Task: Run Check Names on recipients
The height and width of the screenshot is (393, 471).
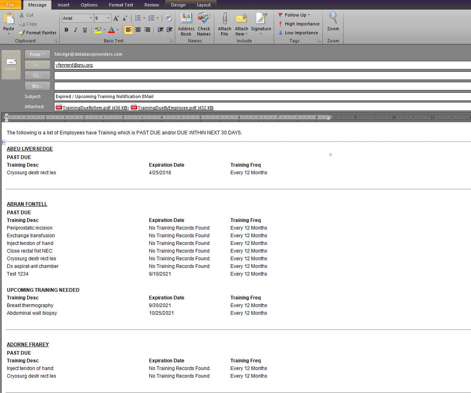Action: point(204,24)
